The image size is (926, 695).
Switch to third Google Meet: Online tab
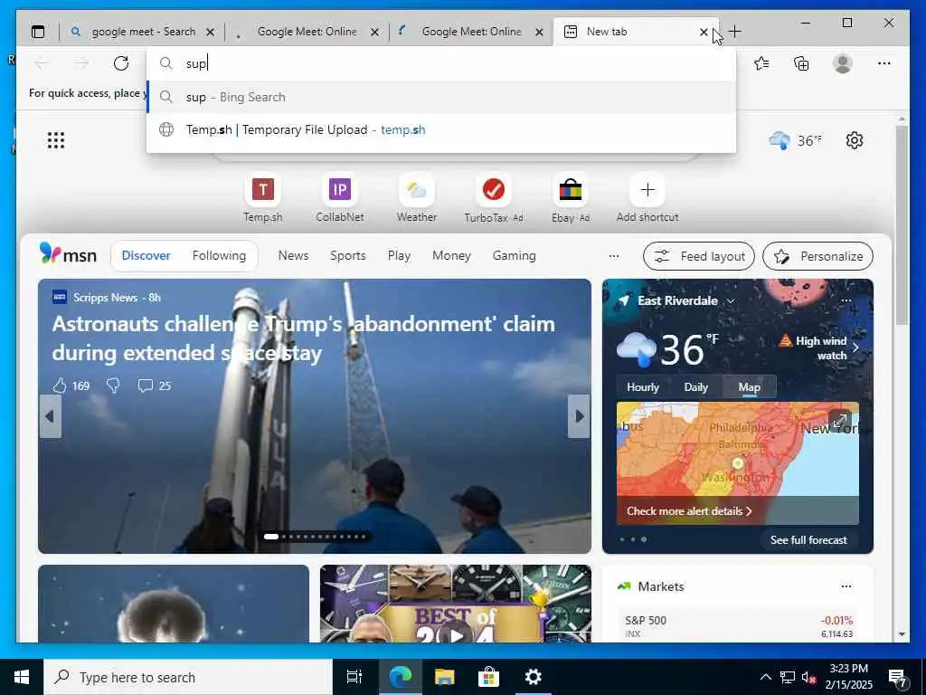pyautogui.click(x=471, y=32)
